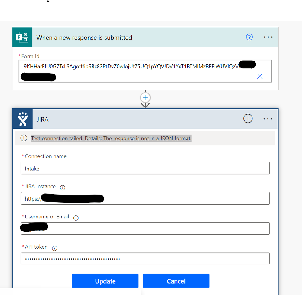
Task: Open the JIRA action info icon
Action: pos(248,118)
